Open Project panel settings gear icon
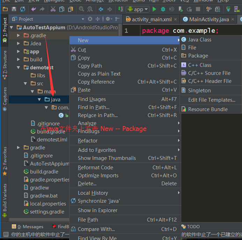242x240 pixels. click(108, 19)
